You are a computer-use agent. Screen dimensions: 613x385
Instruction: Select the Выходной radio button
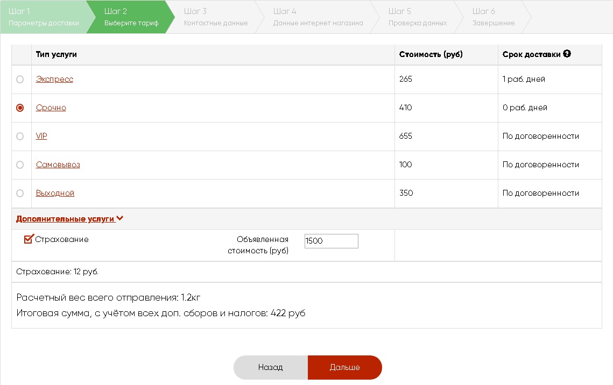pyautogui.click(x=20, y=193)
